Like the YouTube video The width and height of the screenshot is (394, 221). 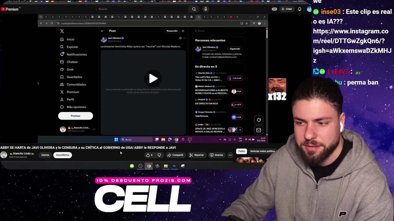point(149,155)
